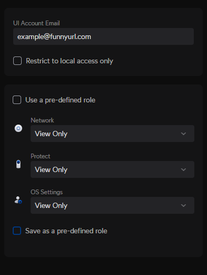Click the Protect field label
Screen dimensions: 207x275
click(41, 156)
